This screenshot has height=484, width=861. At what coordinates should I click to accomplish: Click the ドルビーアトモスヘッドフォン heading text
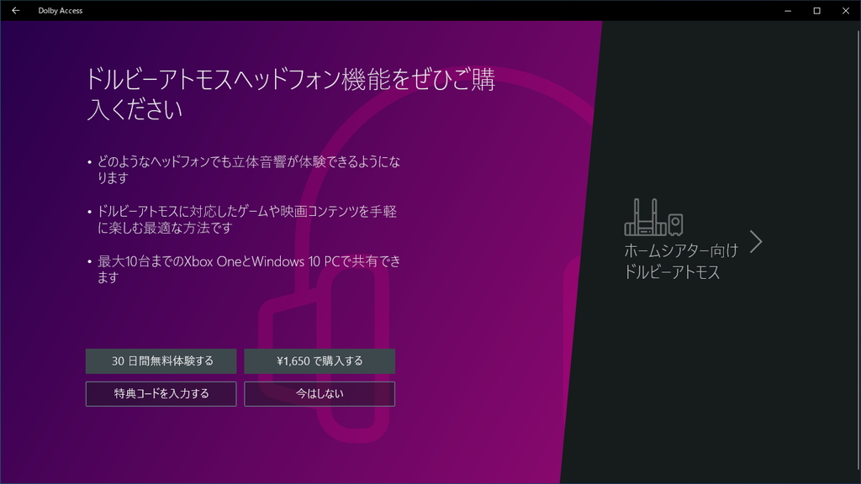click(x=252, y=80)
